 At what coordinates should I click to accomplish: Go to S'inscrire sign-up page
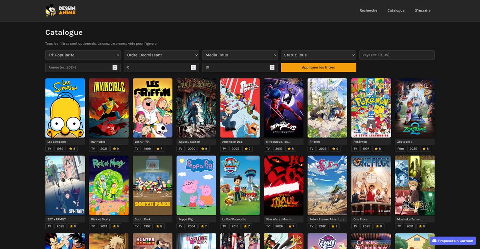point(423,10)
